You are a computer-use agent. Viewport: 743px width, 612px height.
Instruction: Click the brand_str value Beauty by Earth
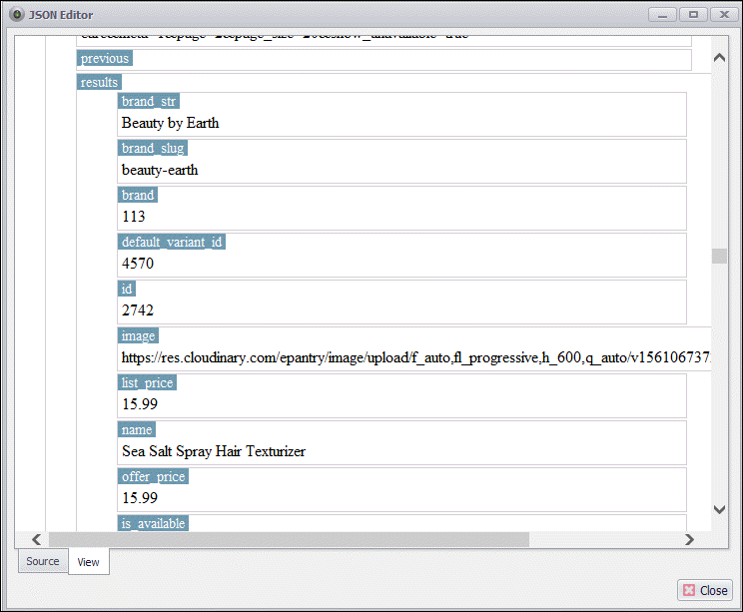coord(170,123)
